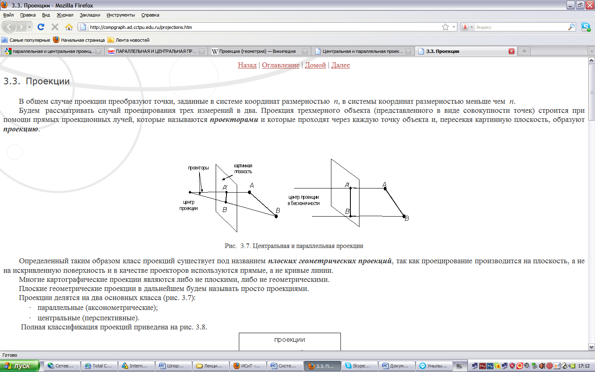Screen dimensions: 595x372
Task: Follow the Далее link
Action: click(x=340, y=65)
